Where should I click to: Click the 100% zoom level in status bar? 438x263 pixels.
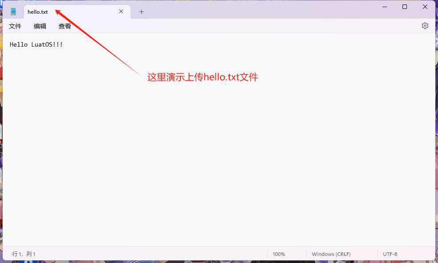[x=279, y=254]
